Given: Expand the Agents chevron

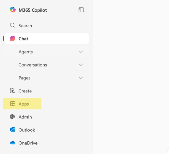Looking at the screenshot, I should click(x=81, y=52).
